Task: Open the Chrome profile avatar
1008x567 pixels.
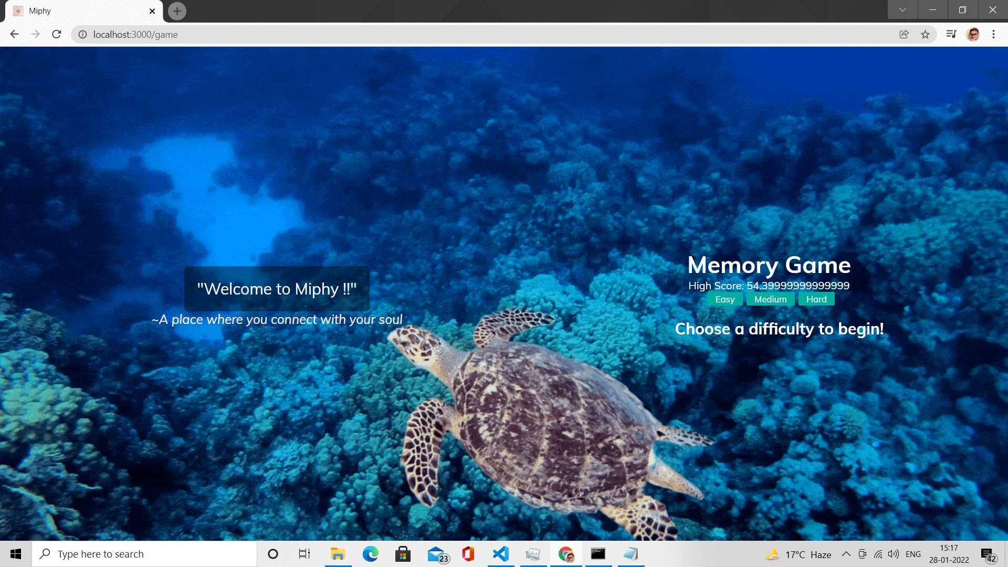Action: (973, 34)
